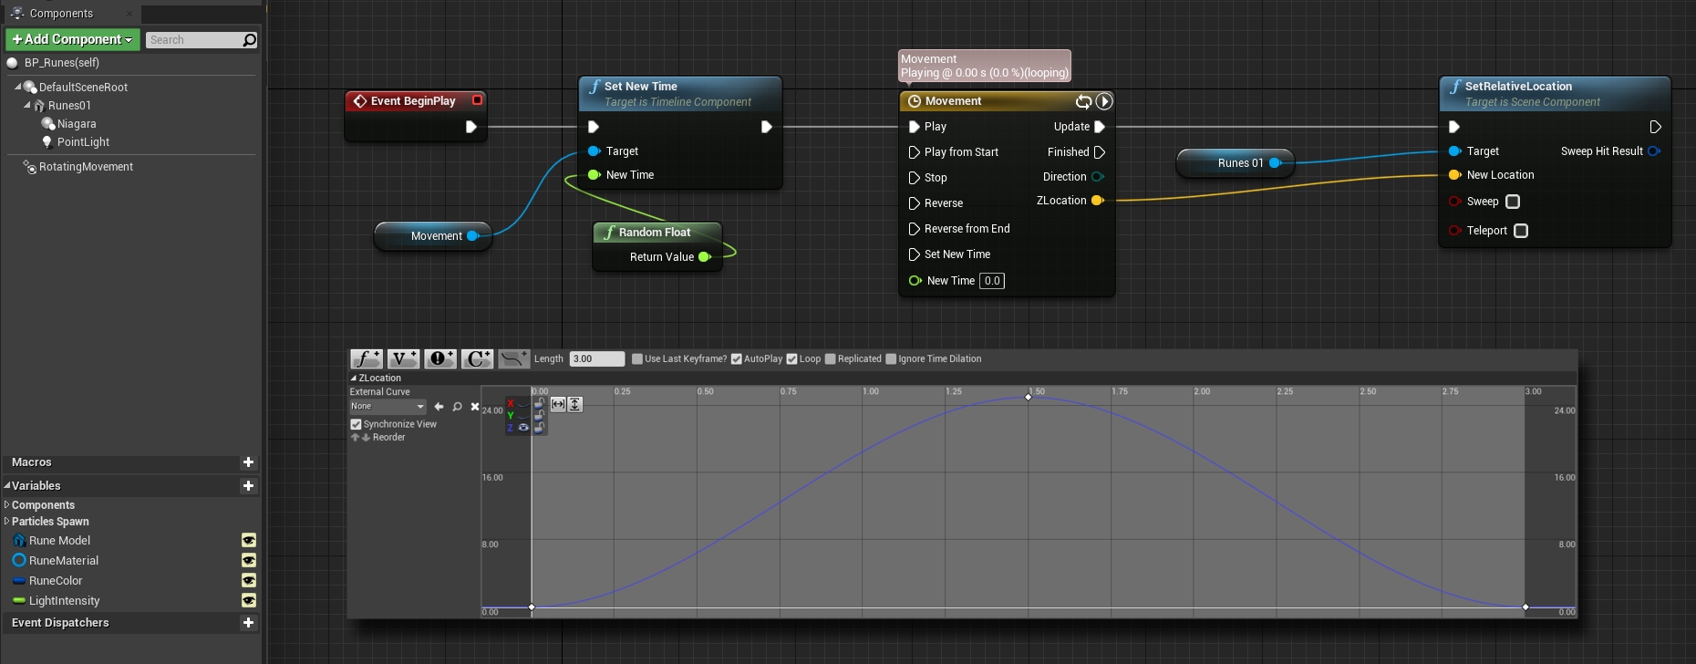The height and width of the screenshot is (664, 1696).
Task: Click the component search magnifier icon
Action: point(249,40)
